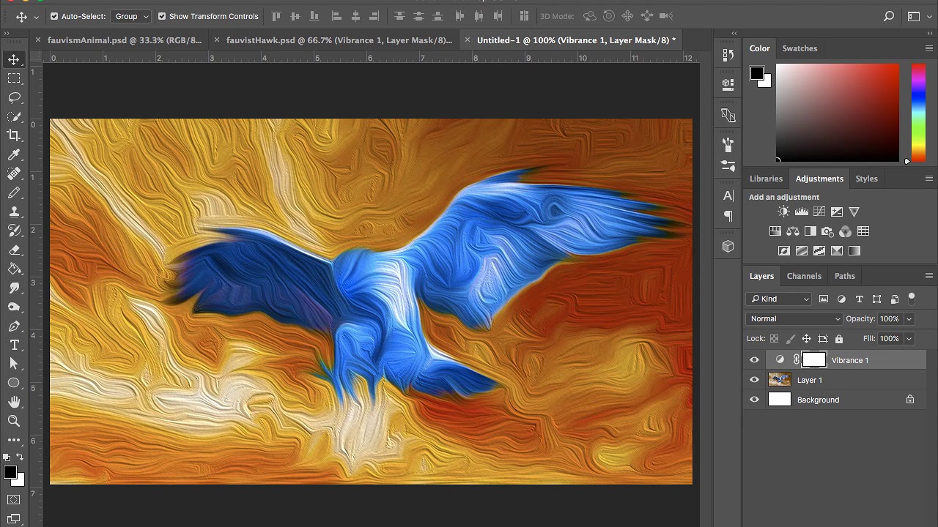Select the Lasso tool
Screen dimensions: 938x527
click(x=14, y=97)
